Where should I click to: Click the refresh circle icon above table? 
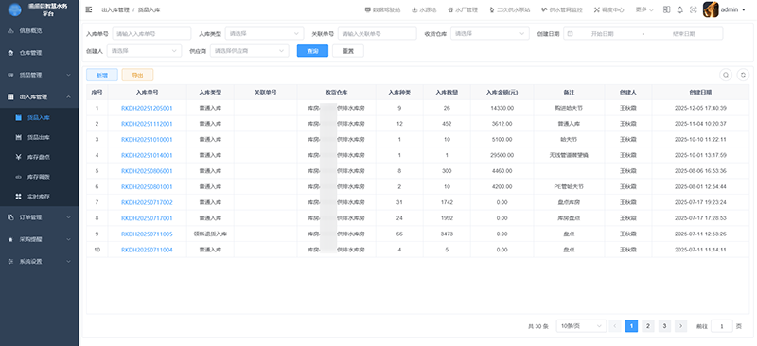coord(743,75)
